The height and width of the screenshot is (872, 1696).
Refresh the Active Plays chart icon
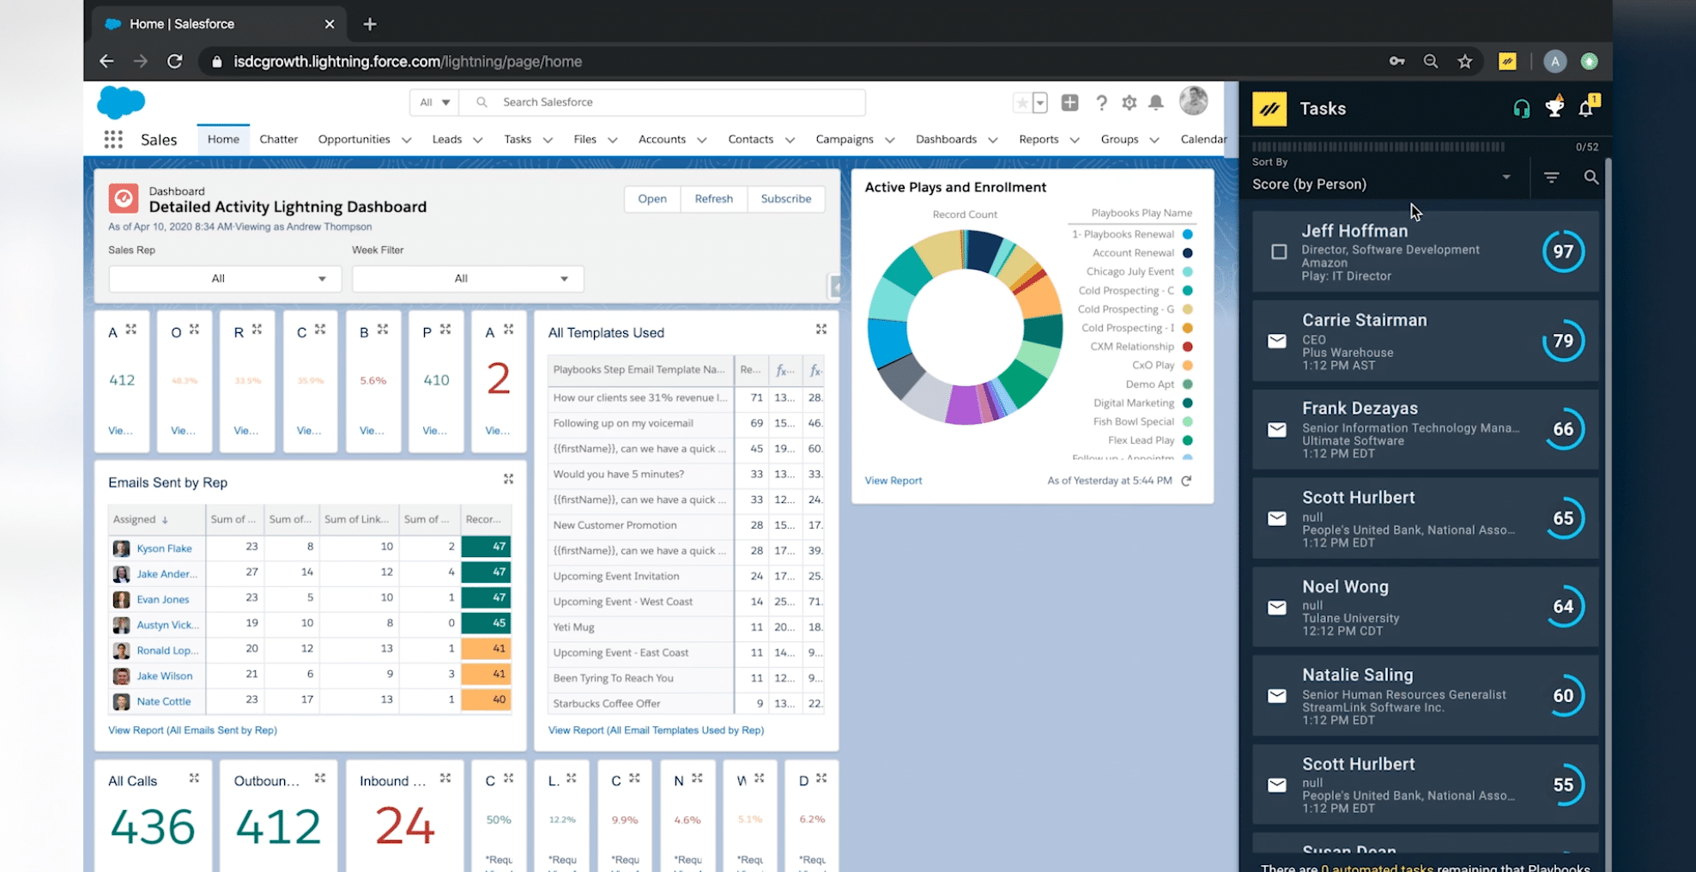[1186, 481]
